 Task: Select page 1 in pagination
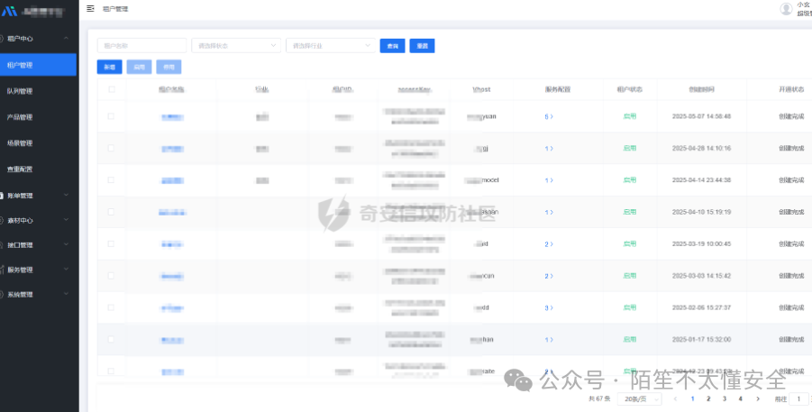[692, 398]
